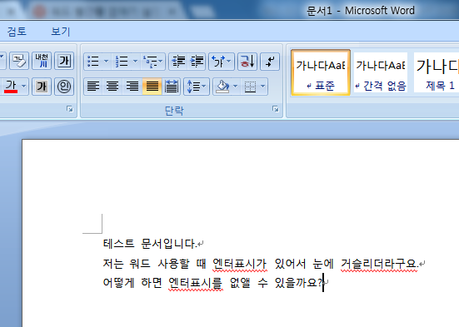Open the numbering dropdown arrow
The width and height of the screenshot is (459, 327).
(x=135, y=62)
